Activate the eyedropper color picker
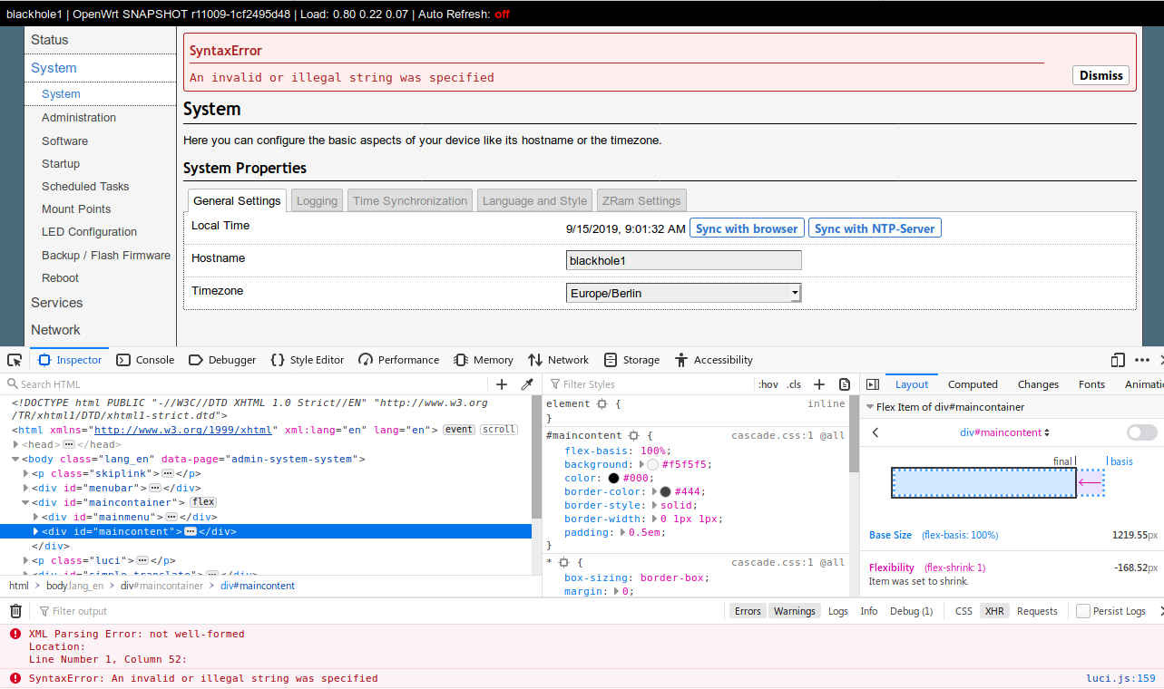Viewport: 1164px width, 689px height. coord(527,384)
